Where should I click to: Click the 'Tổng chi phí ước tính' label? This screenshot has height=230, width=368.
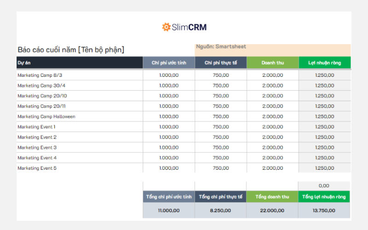click(169, 197)
